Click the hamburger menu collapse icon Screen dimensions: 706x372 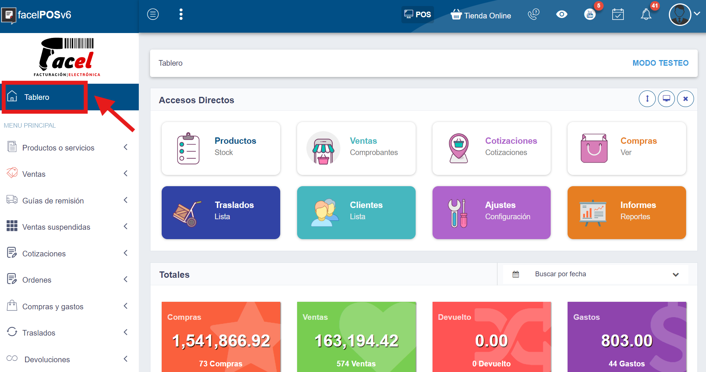point(153,14)
